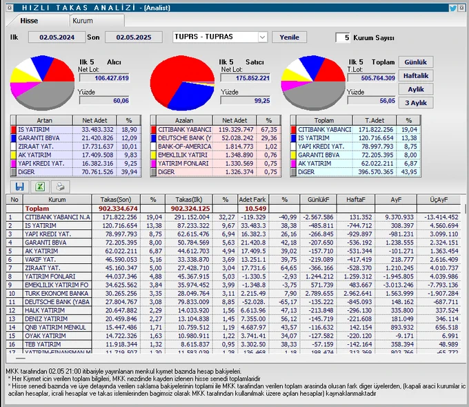
Task: Select the Hisse tab
Action: [29, 21]
